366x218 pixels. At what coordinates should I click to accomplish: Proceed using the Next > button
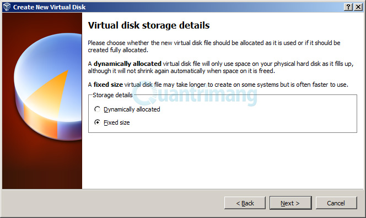click(290, 203)
